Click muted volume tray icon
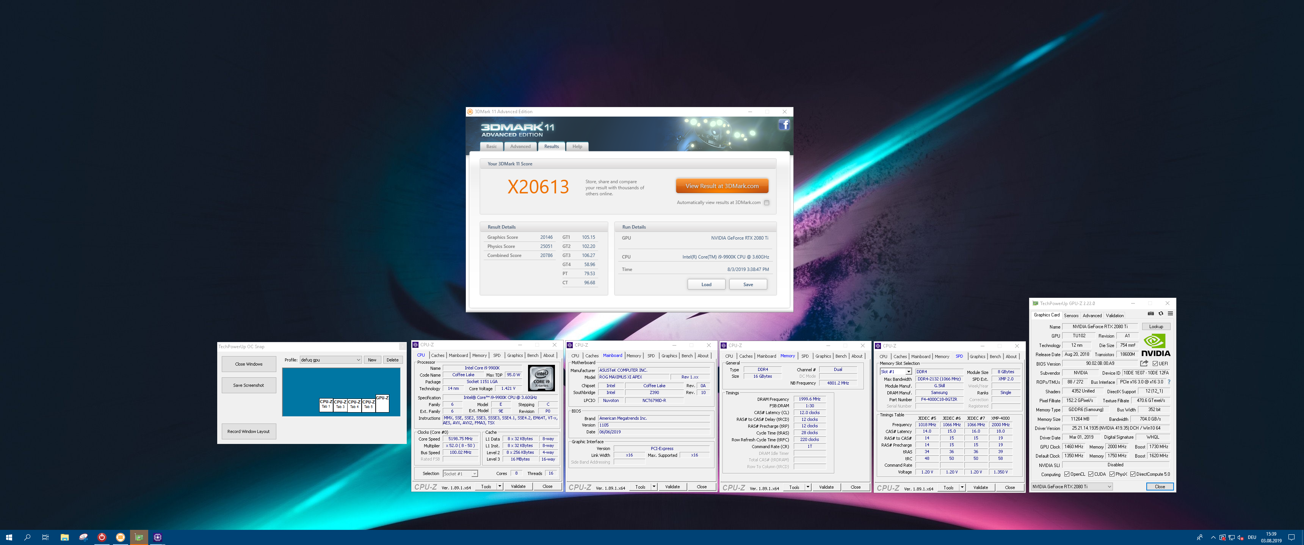Screen dimensions: 1304x545 [x=1240, y=537]
